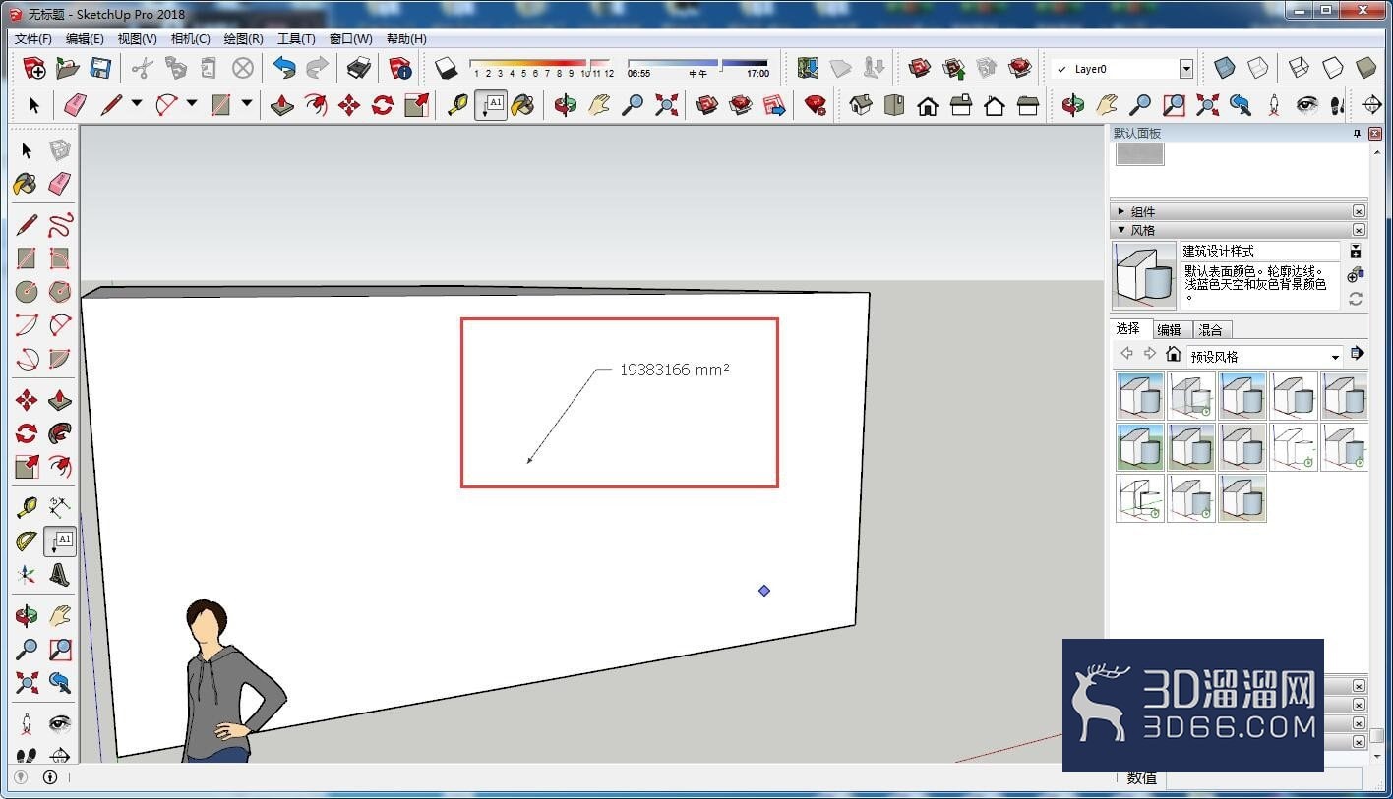
Task: Select the Rotated Rectangle tool
Action: tap(60, 258)
